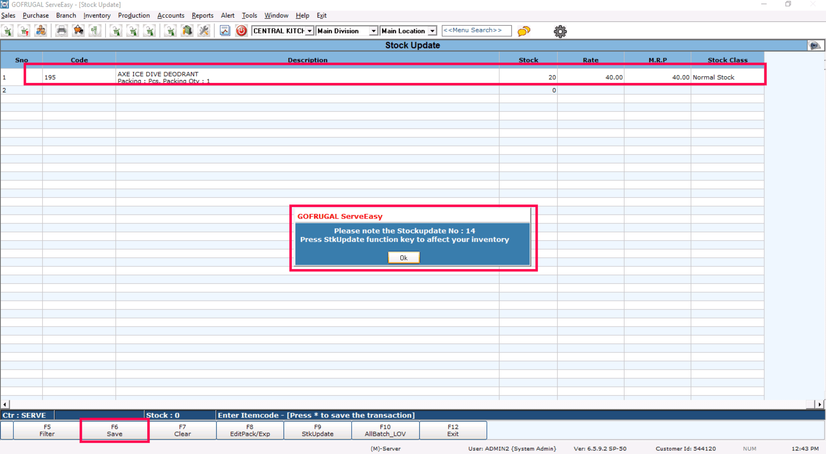Screen dimensions: 826x454
Task: Click the Rate column 40.00 cell
Action: 591,77
